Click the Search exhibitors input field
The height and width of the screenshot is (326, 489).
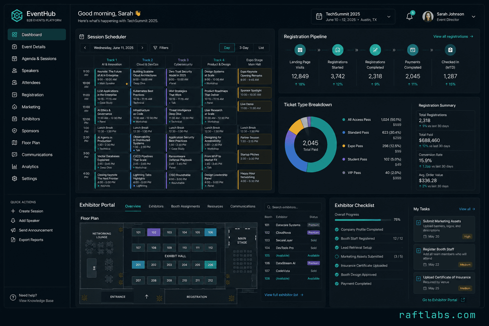tap(293, 207)
